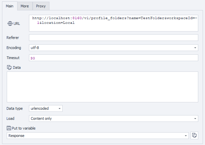Click into the URL text box
205x145 pixels.
point(113,23)
